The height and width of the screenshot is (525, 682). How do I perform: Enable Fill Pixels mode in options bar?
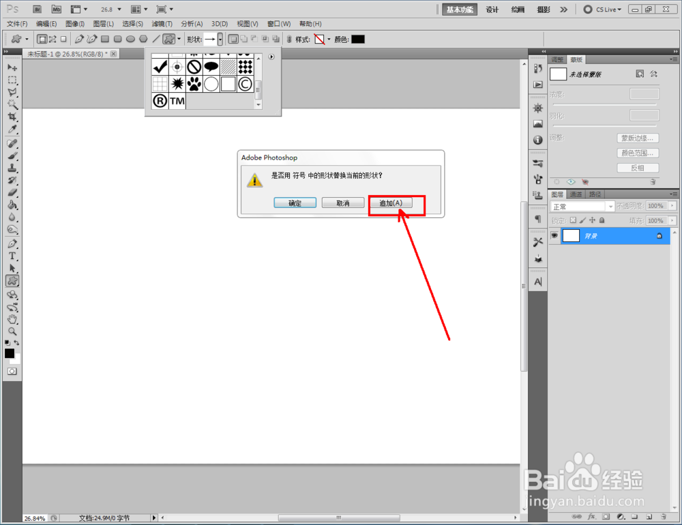click(63, 39)
